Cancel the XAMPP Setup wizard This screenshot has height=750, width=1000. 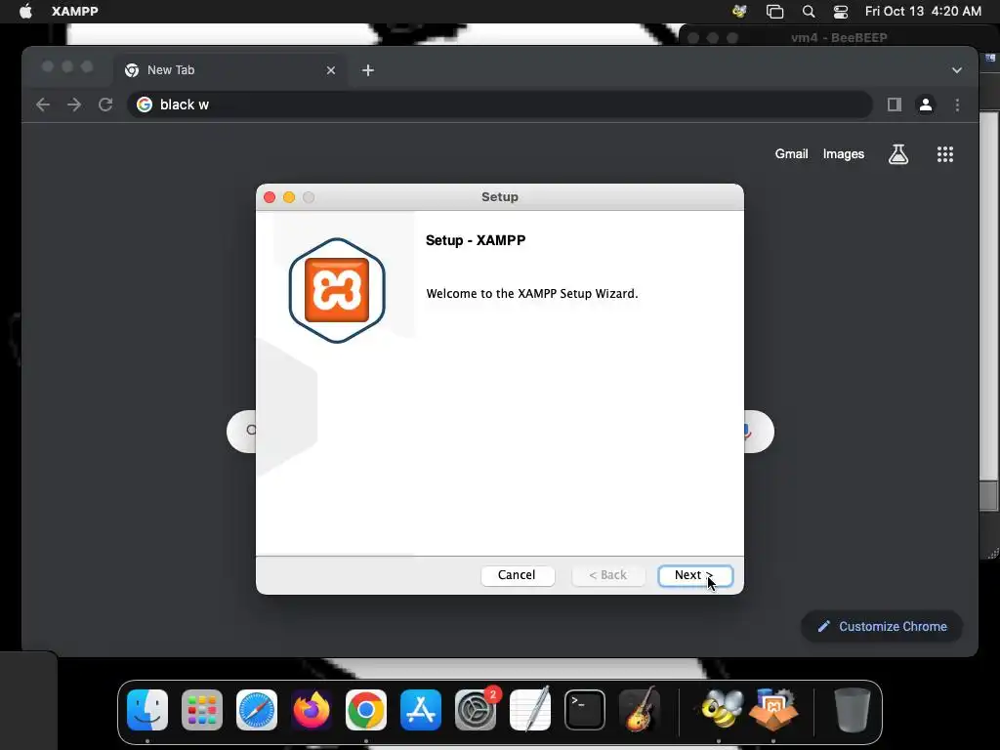518,575
